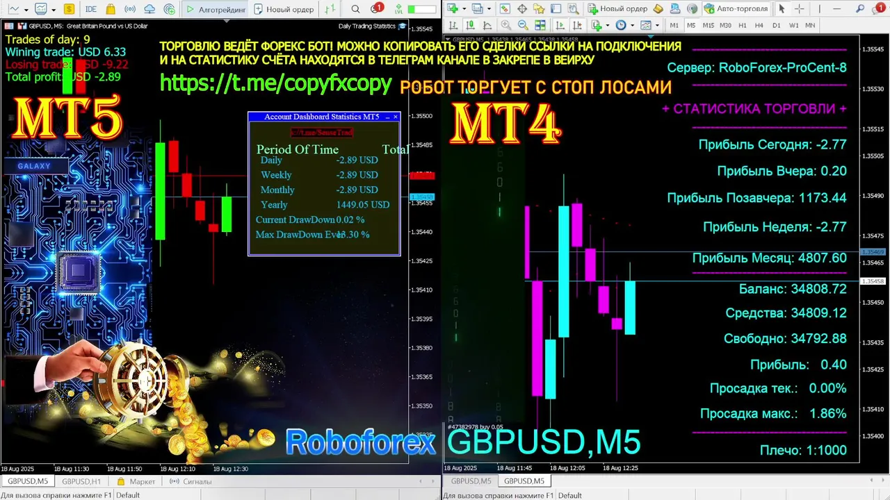Open the search magnifier in MT5 toolbar
Screen dimensions: 890x500
[355, 9]
